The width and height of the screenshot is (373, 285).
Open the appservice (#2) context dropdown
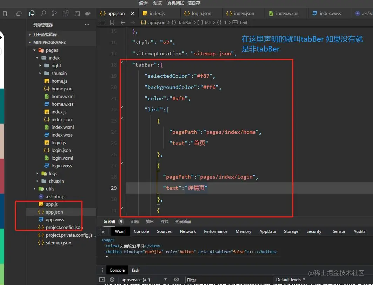tap(144, 279)
